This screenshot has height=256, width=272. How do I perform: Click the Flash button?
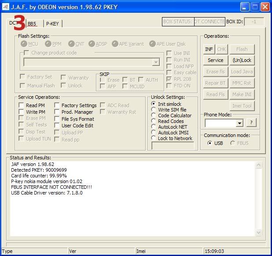coord(242,49)
